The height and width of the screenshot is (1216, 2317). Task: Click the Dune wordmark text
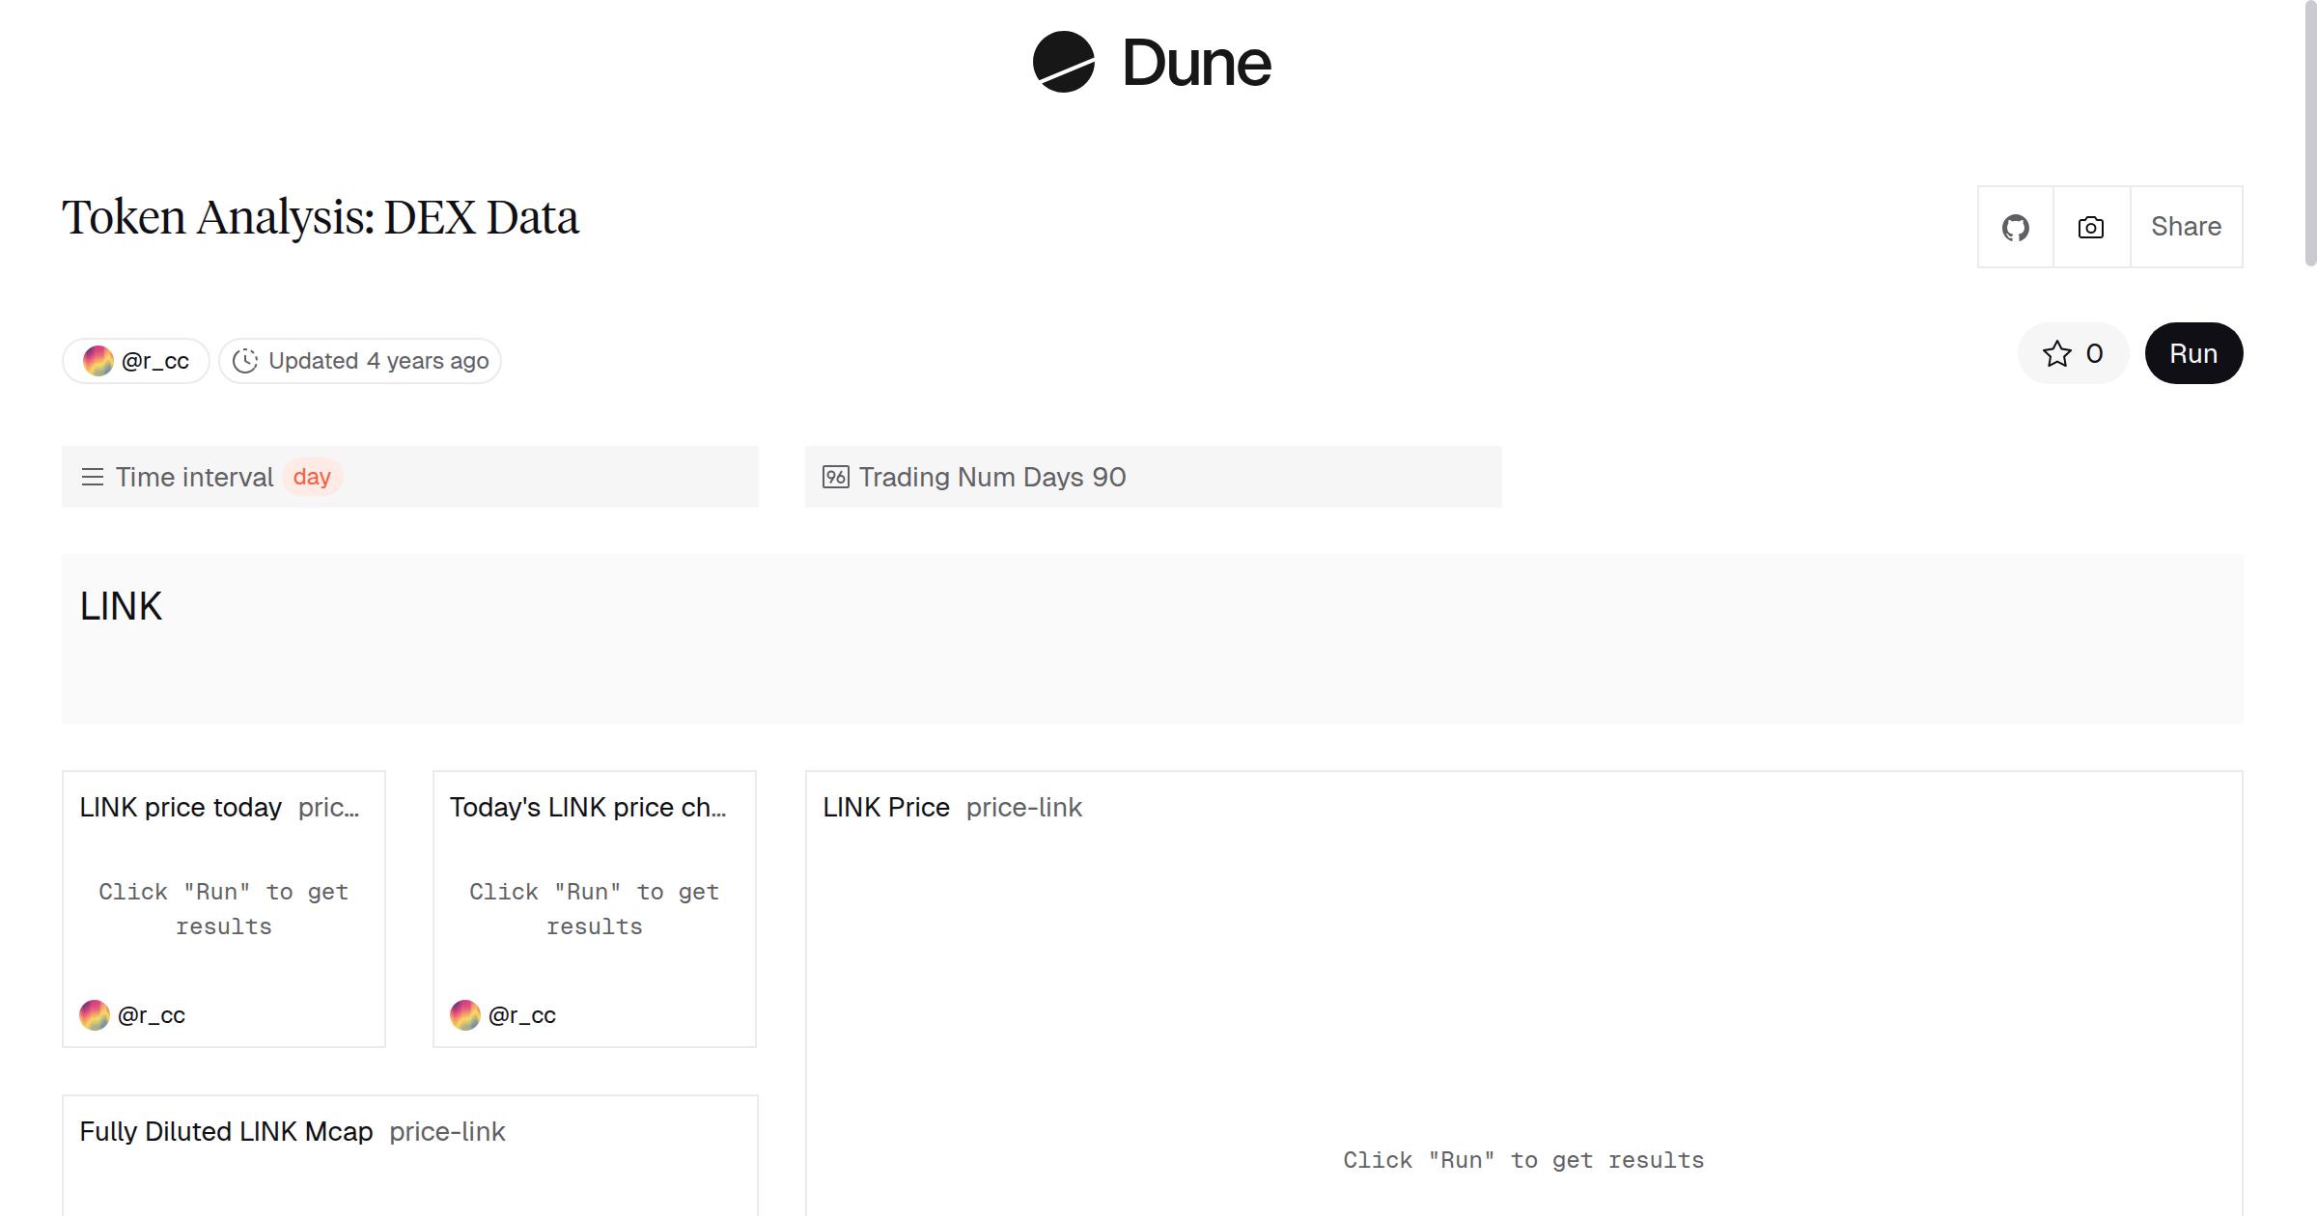click(1196, 64)
